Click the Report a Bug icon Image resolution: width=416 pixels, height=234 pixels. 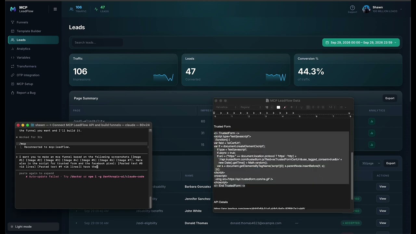coord(13,93)
